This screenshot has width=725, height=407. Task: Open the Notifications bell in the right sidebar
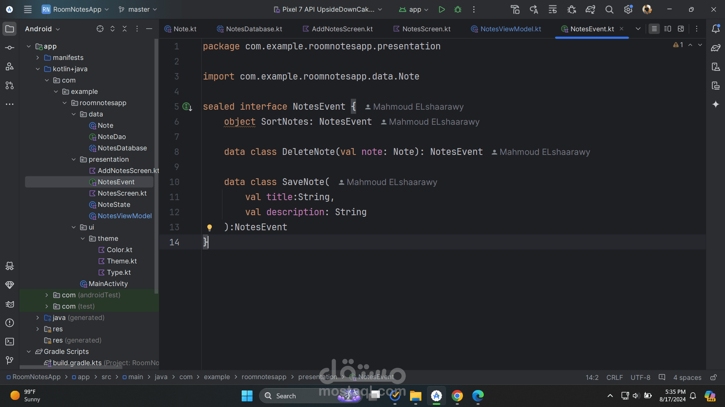(x=716, y=29)
